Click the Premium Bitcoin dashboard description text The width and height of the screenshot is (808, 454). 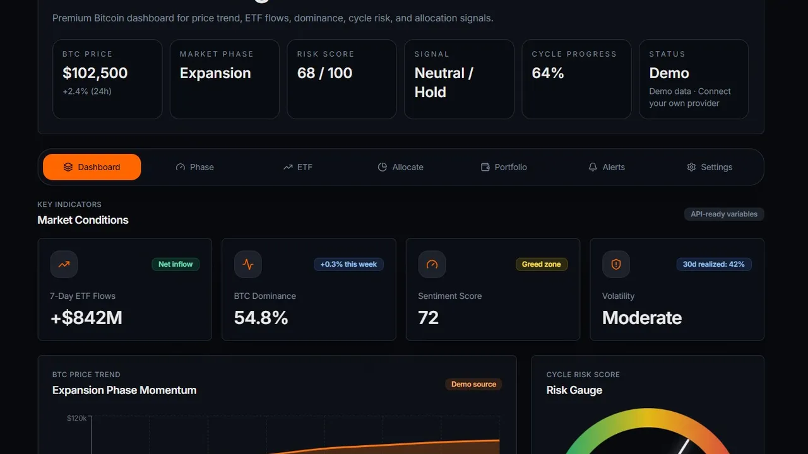(273, 18)
